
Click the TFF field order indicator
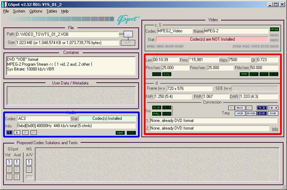244,74
